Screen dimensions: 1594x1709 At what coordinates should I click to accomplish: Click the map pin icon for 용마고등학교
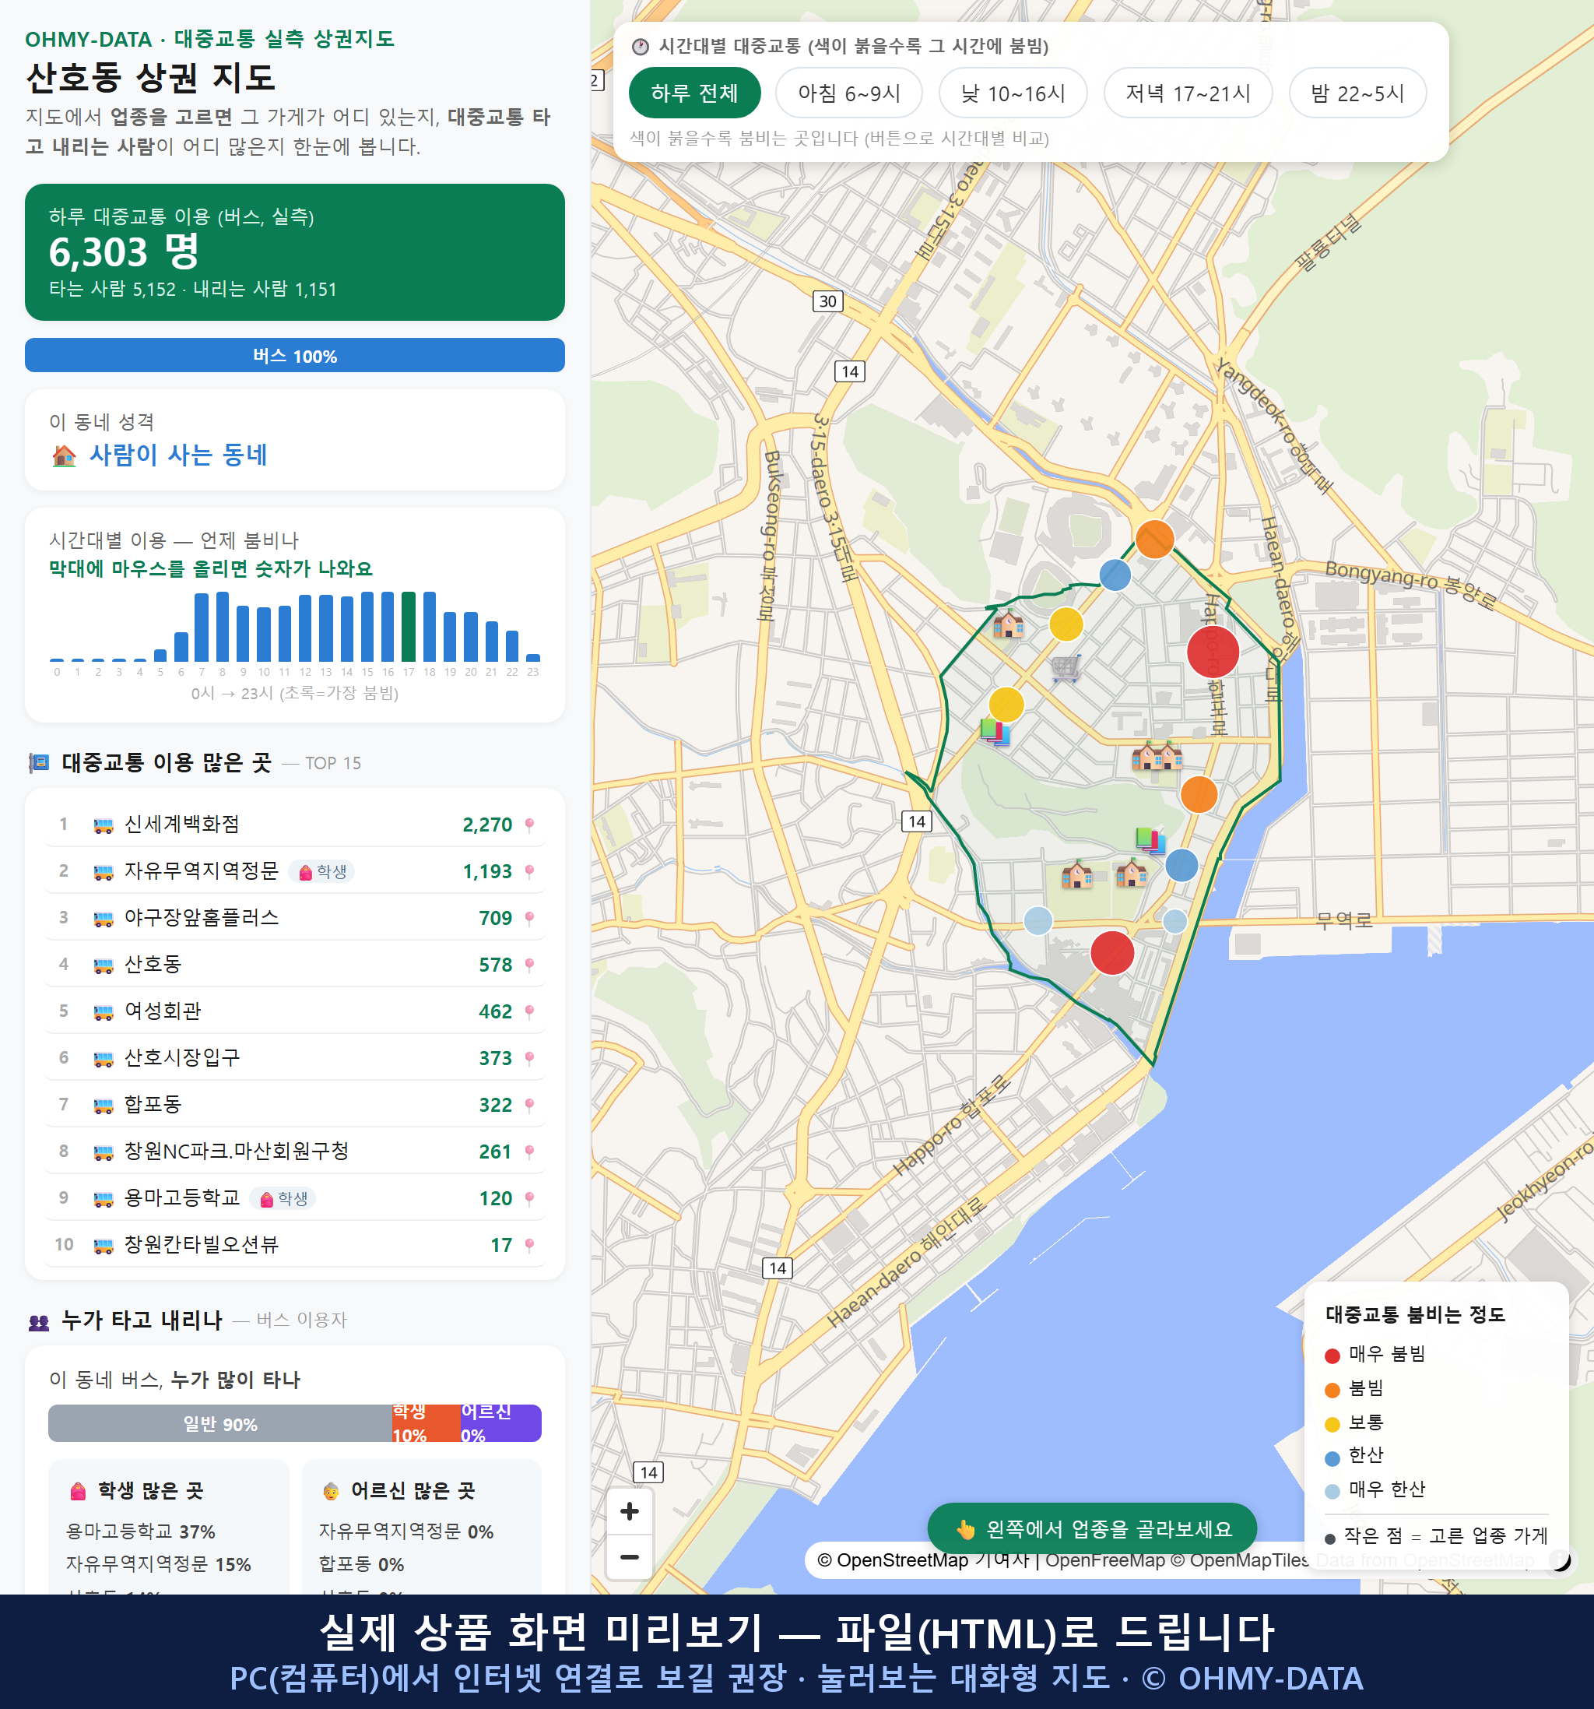tap(529, 1198)
